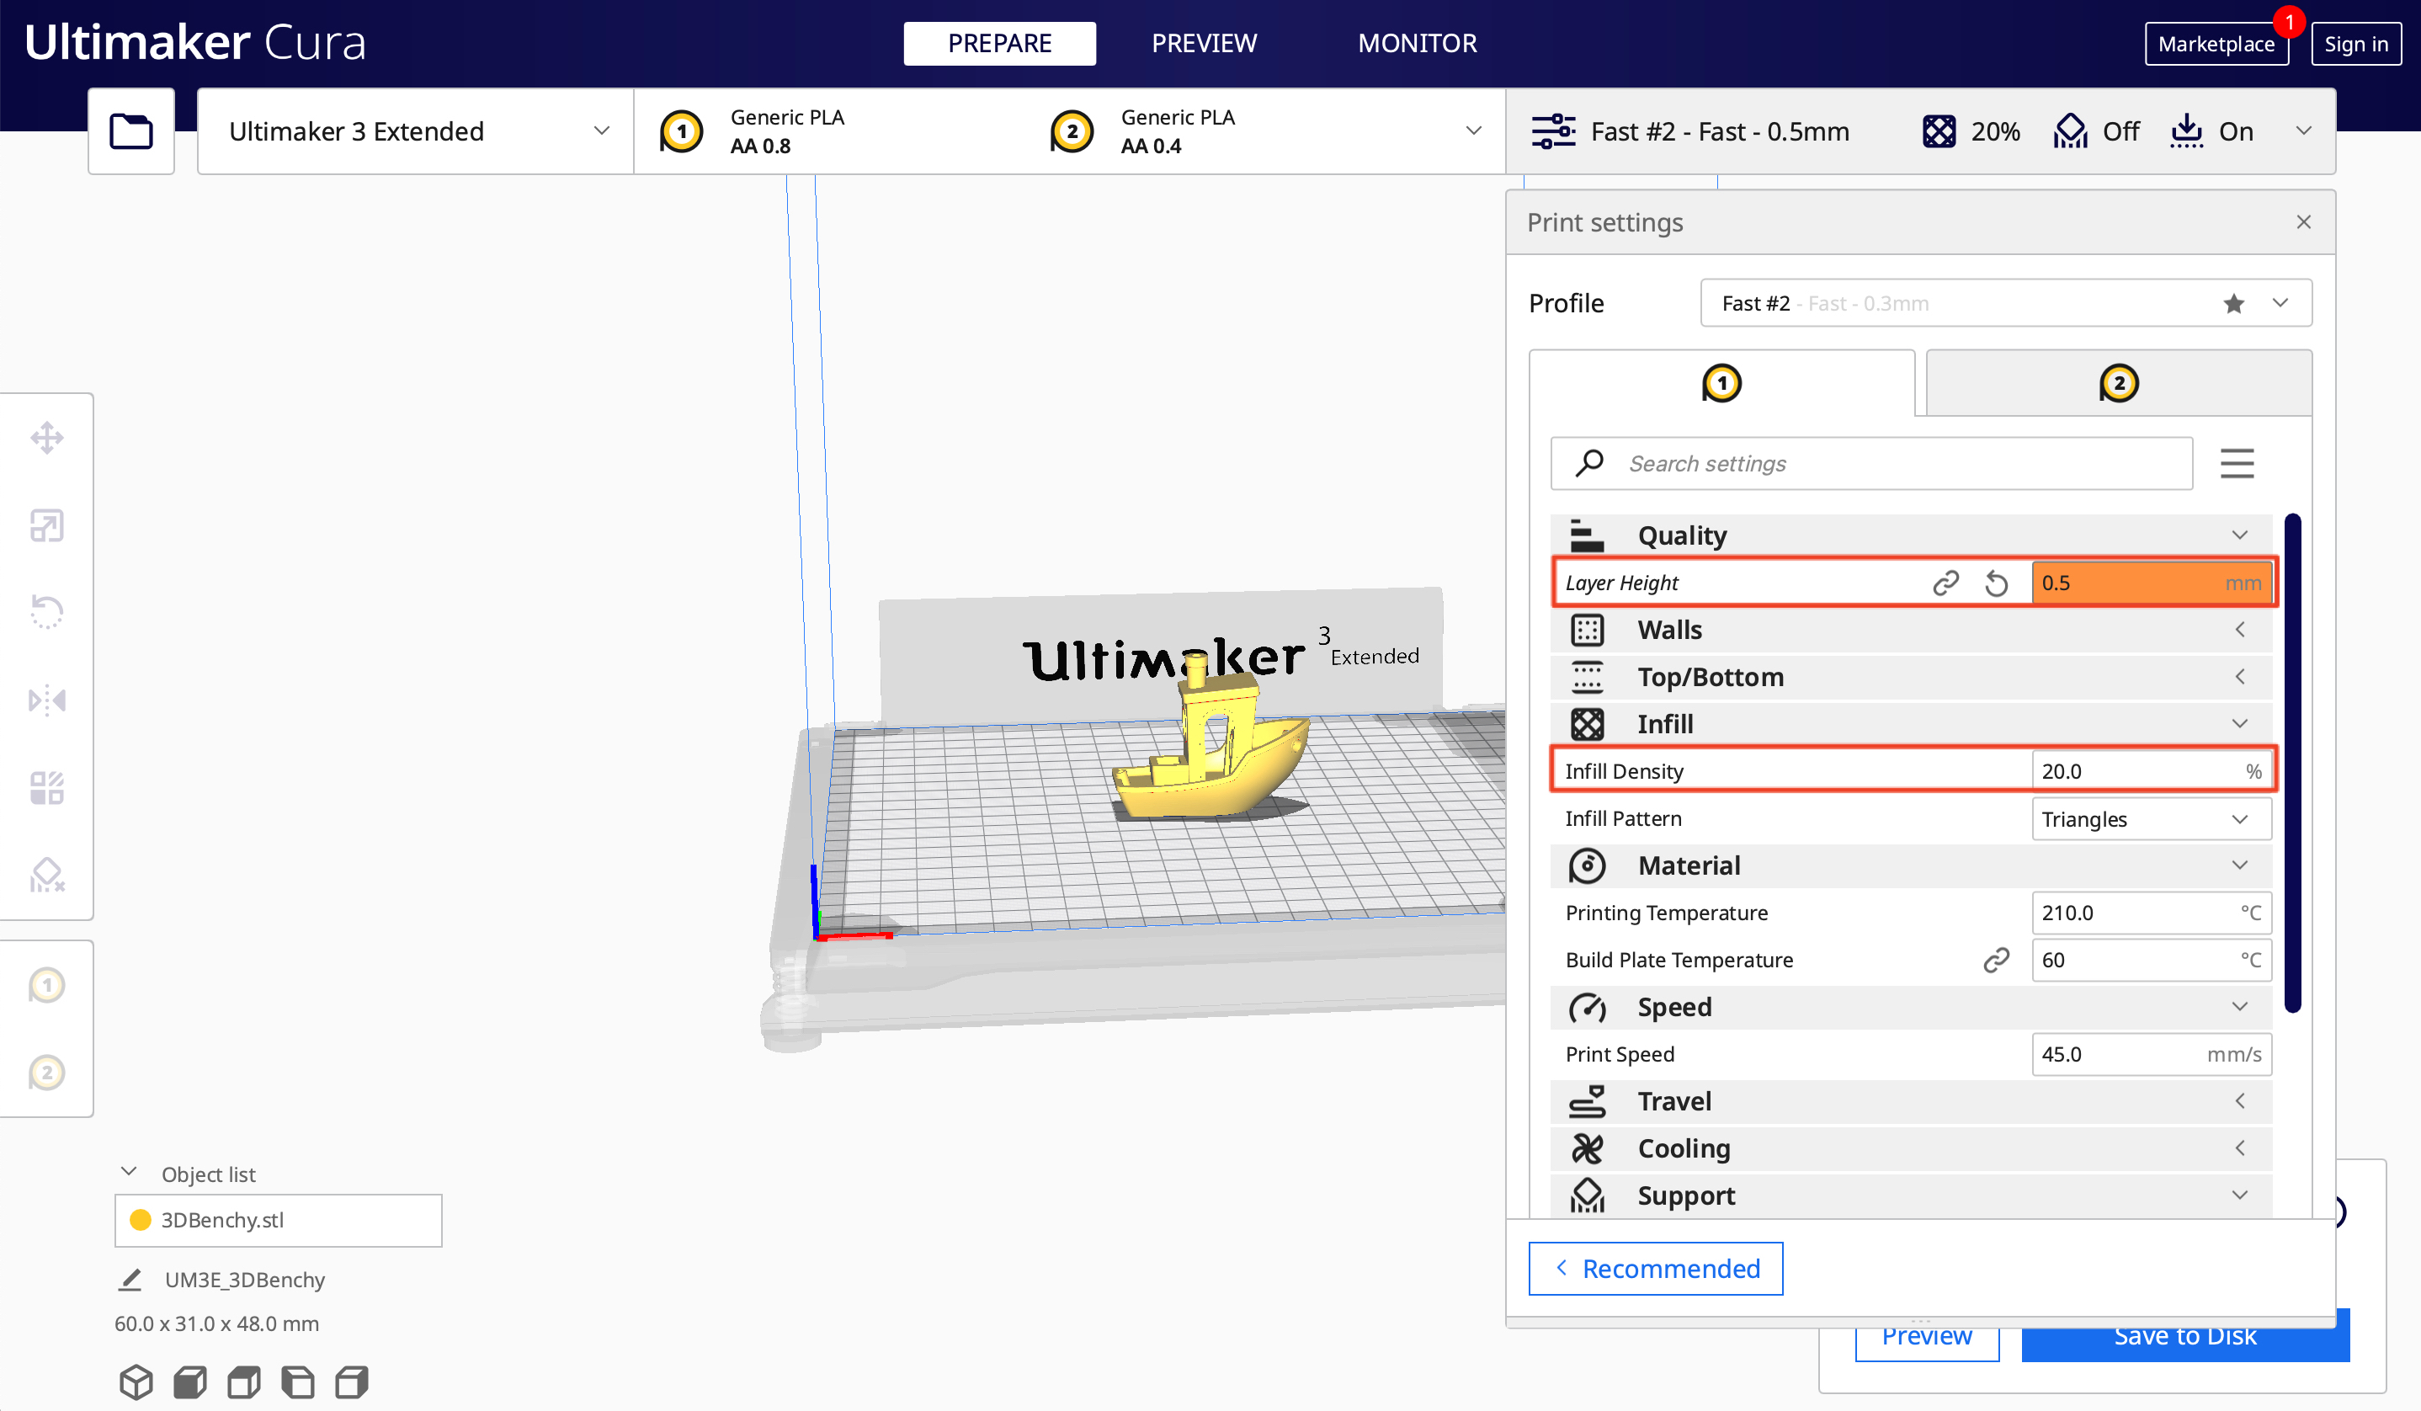The width and height of the screenshot is (2421, 1411).
Task: Click Save to Disk button
Action: click(x=2186, y=1334)
